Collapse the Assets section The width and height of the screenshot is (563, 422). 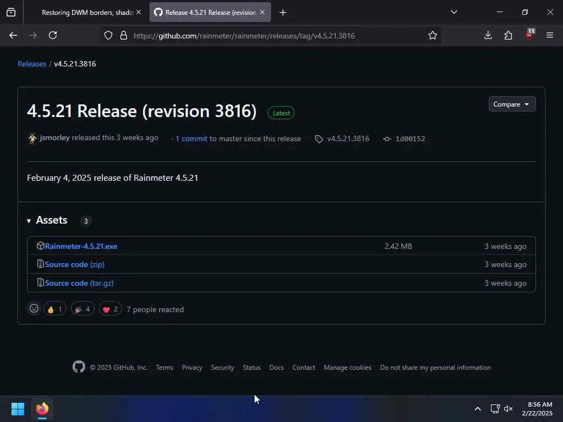[x=47, y=220]
